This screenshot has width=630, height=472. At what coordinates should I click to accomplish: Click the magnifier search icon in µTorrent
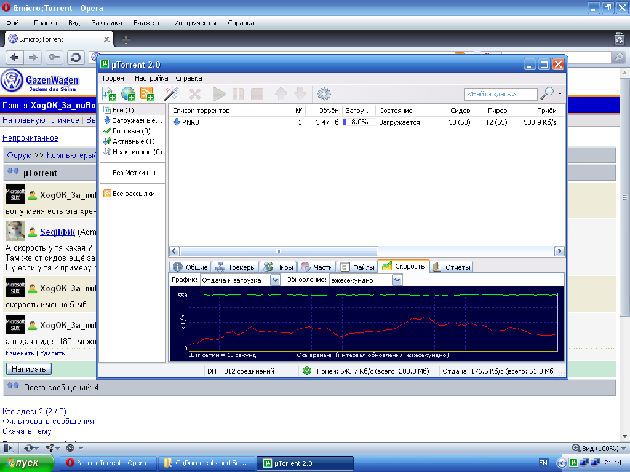point(547,93)
